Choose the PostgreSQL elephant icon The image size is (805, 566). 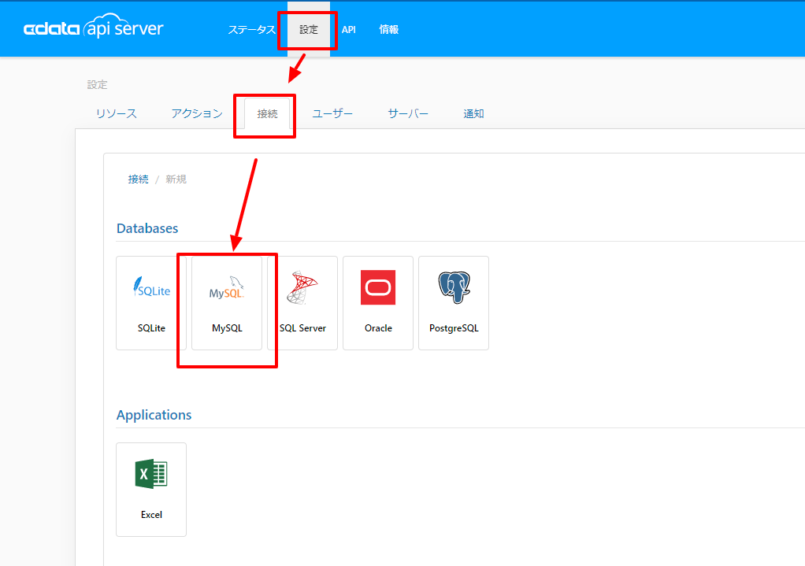pyautogui.click(x=454, y=287)
